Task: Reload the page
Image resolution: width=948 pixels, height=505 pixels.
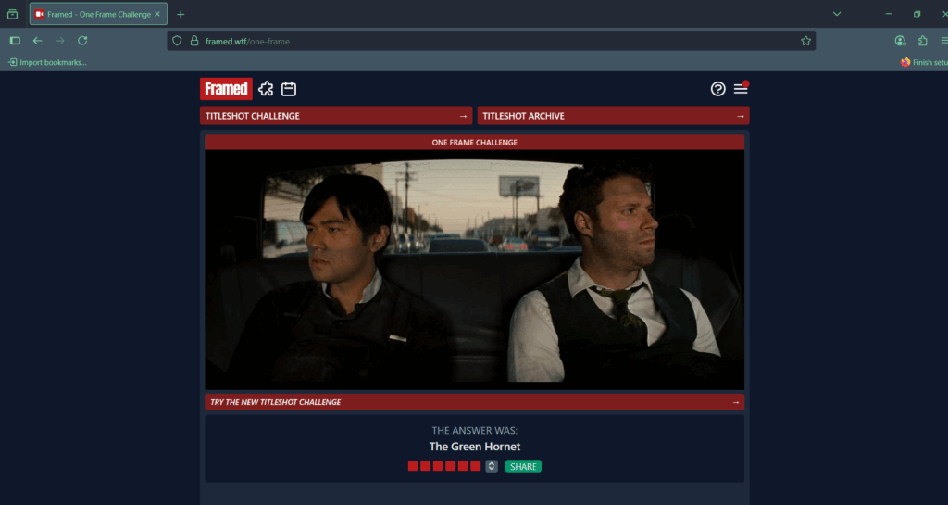Action: [82, 41]
